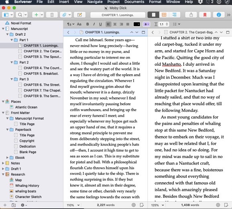Justify text alignment
Image resolution: width=232 pixels, height=209 pixels.
click(128, 24)
